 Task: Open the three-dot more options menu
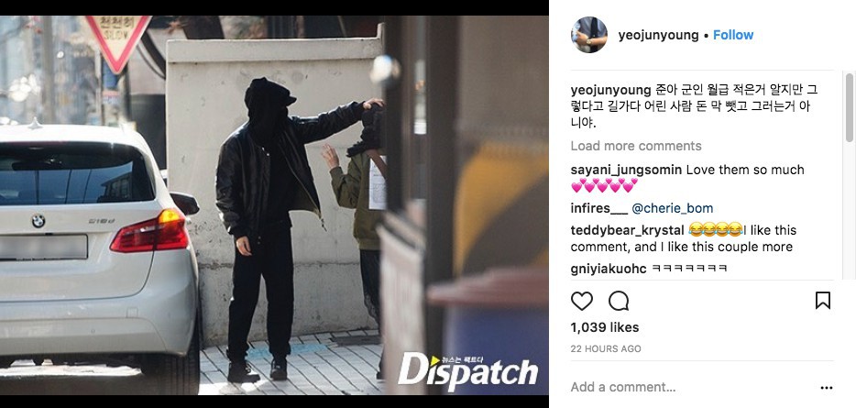(x=827, y=388)
